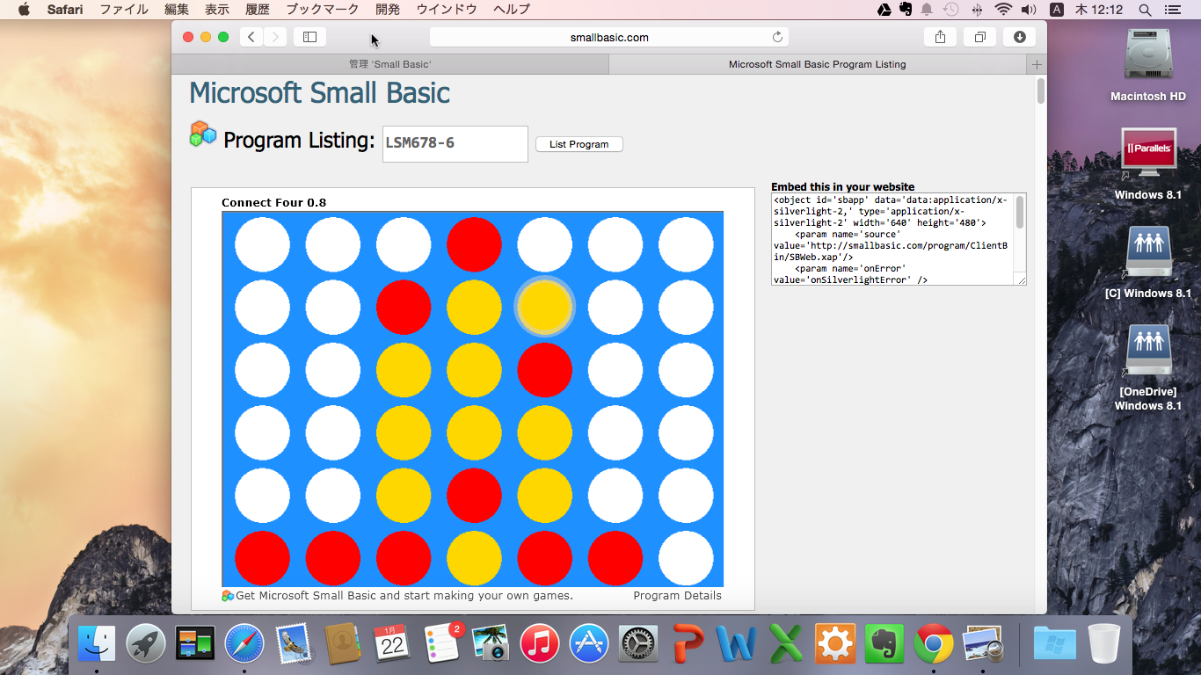Click the List Program button
The height and width of the screenshot is (675, 1201).
[579, 144]
